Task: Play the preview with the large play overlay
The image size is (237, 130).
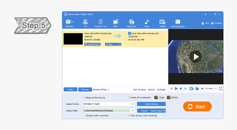Action: (x=196, y=57)
